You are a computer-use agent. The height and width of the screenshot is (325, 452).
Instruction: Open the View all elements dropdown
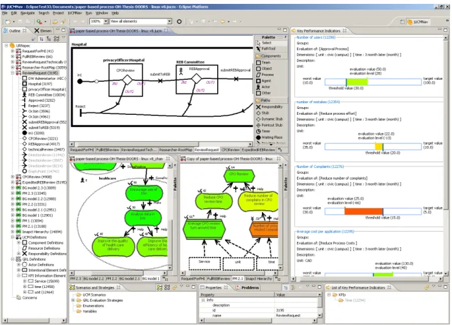(x=169, y=21)
